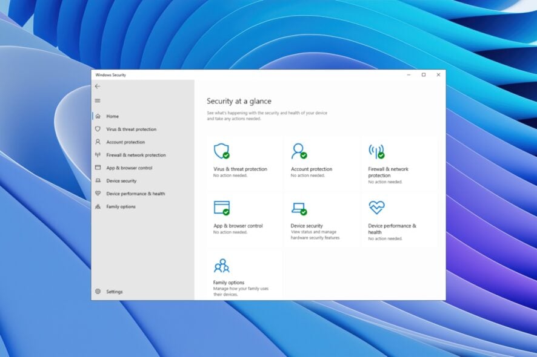Open the large Family options people icon

222,266
